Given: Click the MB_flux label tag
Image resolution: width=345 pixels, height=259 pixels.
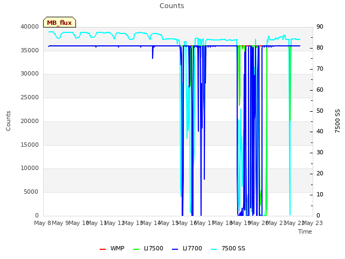Looking at the screenshot, I should click(59, 22).
